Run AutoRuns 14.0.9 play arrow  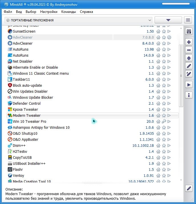(x=169, y=56)
